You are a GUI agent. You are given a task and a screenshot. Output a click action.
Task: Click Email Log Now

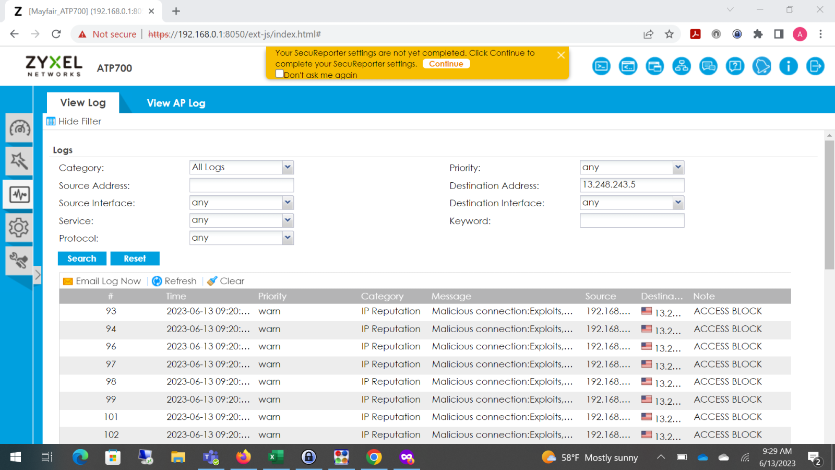102,281
